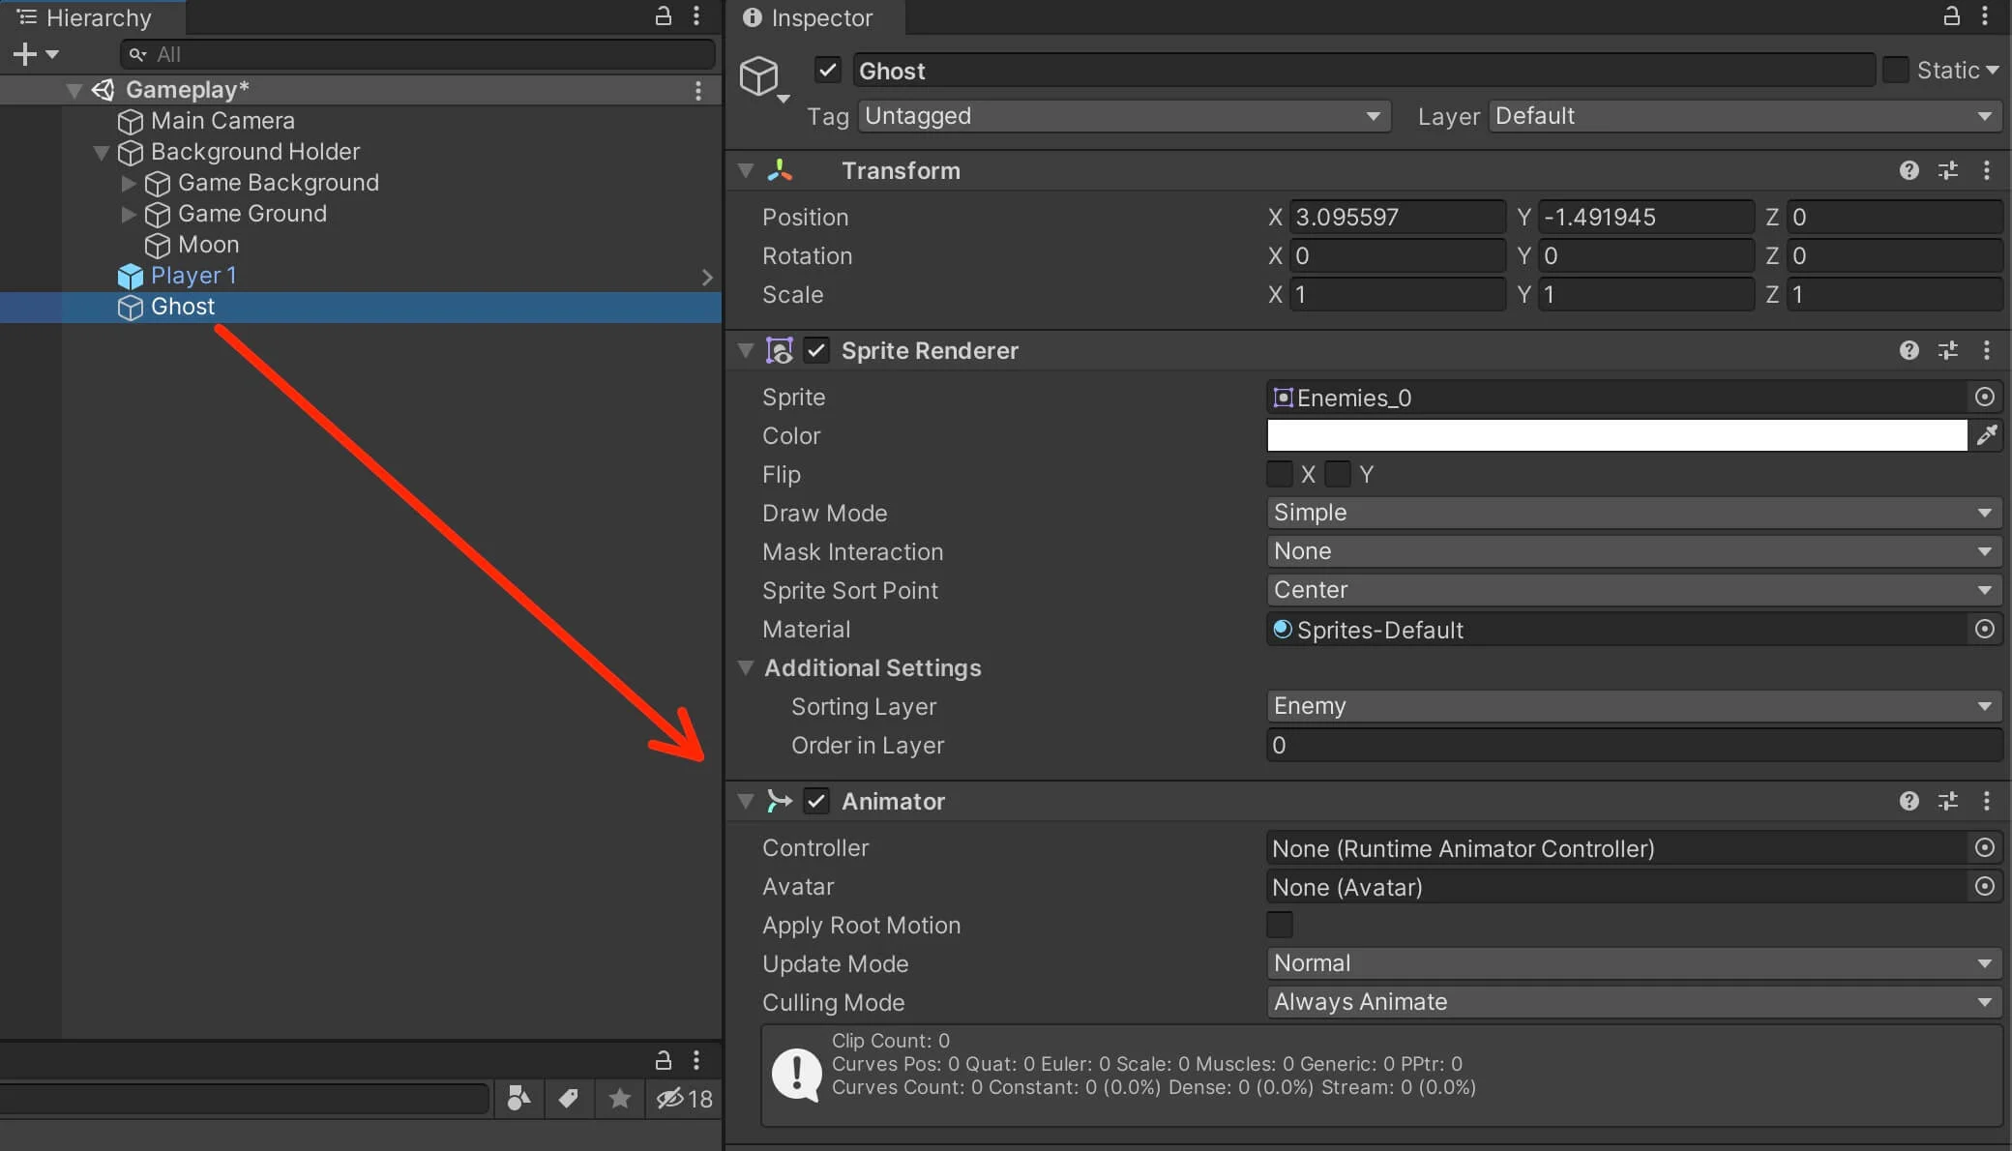Screen dimensions: 2012x1151
Task: Open Sprite Renderer preset settings icon
Action: pos(1948,350)
